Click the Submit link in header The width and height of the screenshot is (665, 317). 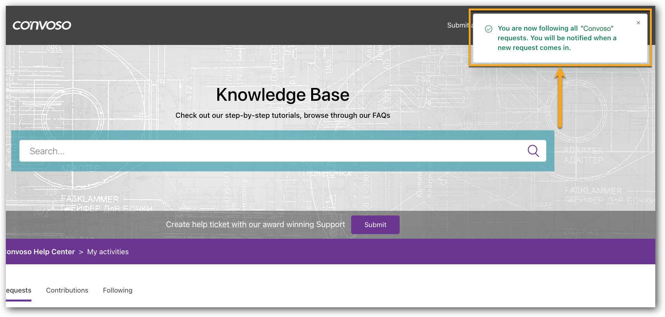click(459, 25)
